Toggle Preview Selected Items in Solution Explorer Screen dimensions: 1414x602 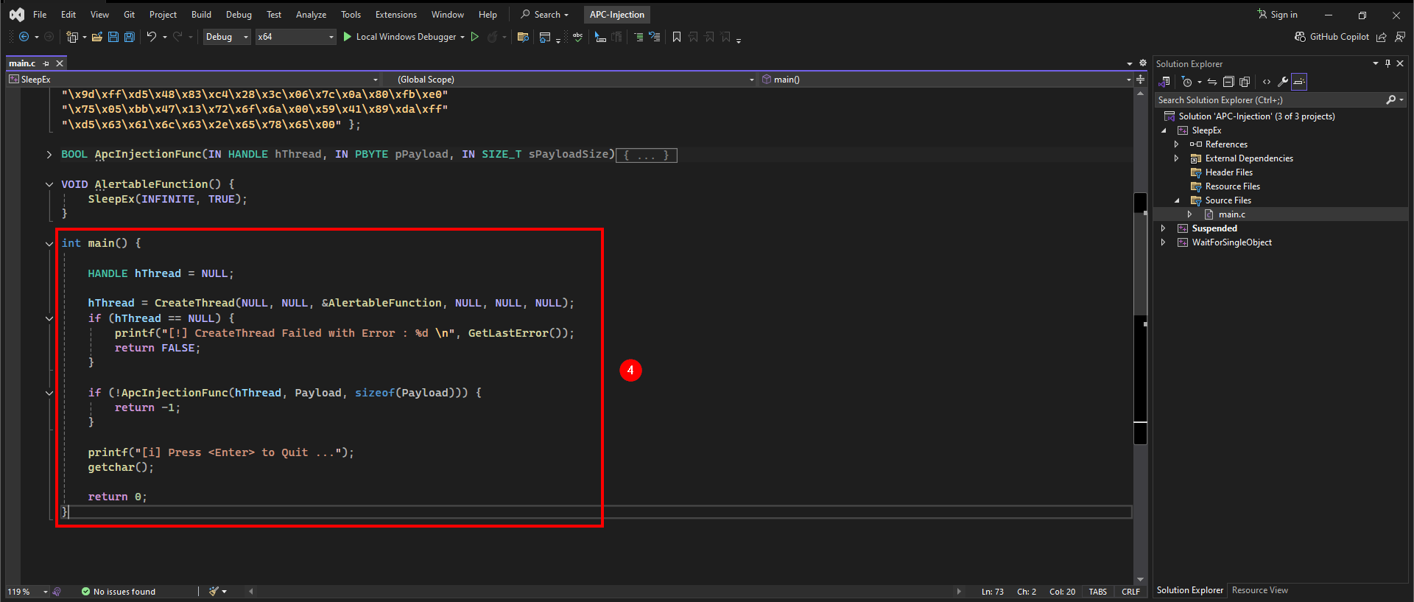point(1299,82)
